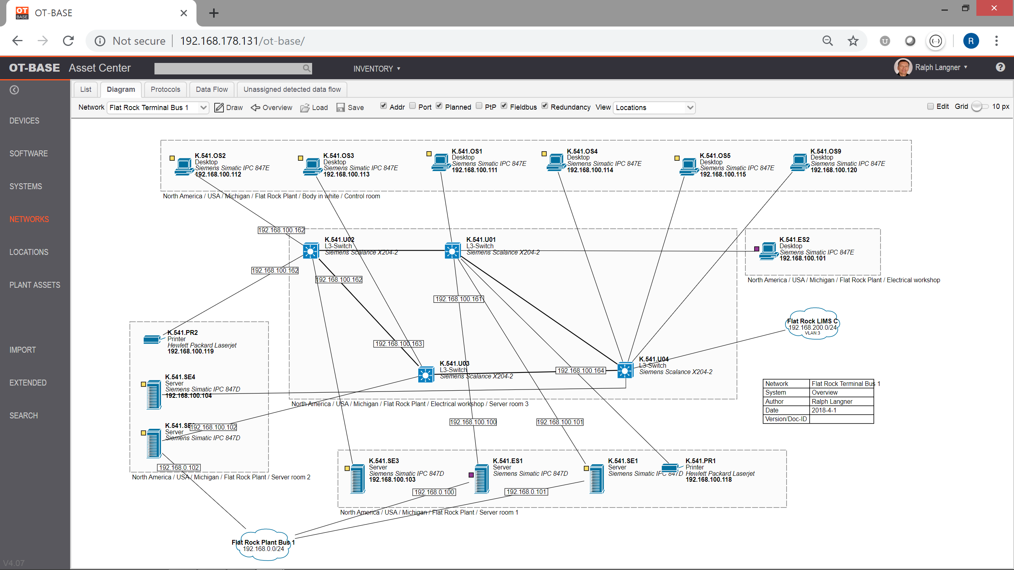Screen dimensions: 1014x570
Task: Click the Overview button
Action: tap(271, 108)
